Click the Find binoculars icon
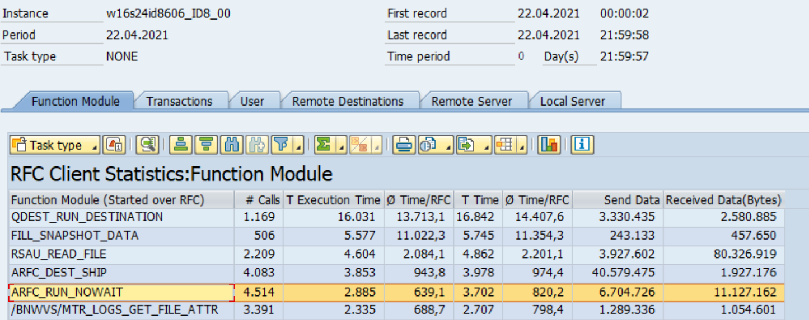This screenshot has height=320, width=809. pyautogui.click(x=232, y=145)
